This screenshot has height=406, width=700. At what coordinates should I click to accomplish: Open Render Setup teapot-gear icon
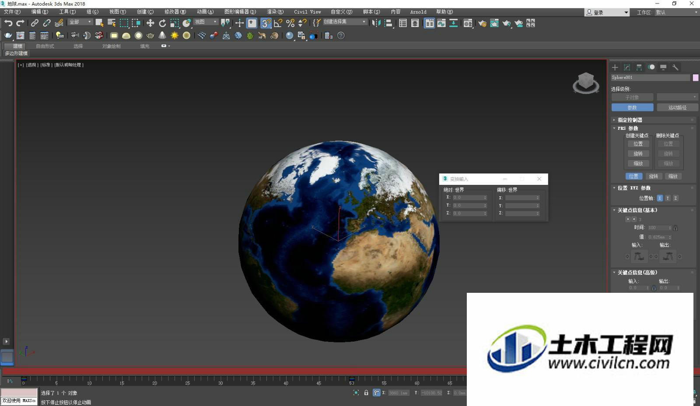tap(482, 23)
